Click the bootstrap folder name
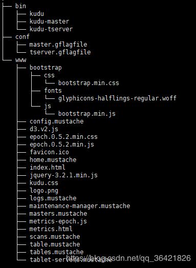Viewport: 196px width, 268px height. pyautogui.click(x=46, y=68)
